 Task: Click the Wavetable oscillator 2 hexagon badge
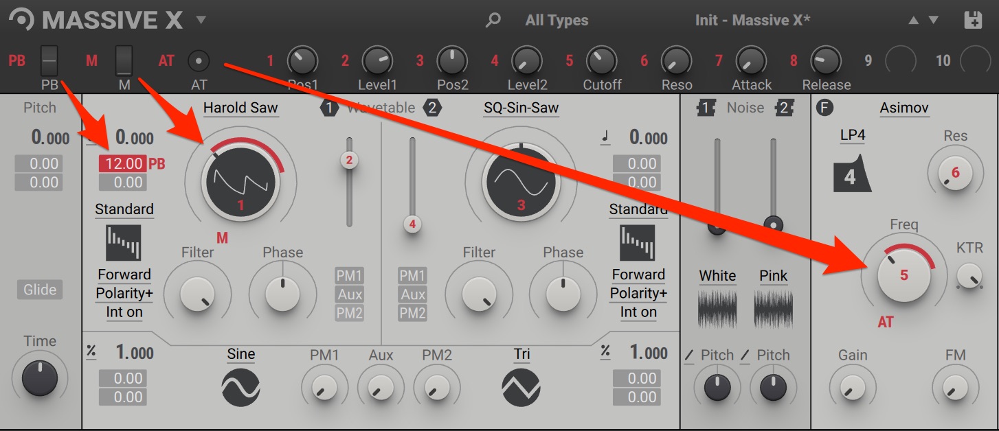[432, 108]
